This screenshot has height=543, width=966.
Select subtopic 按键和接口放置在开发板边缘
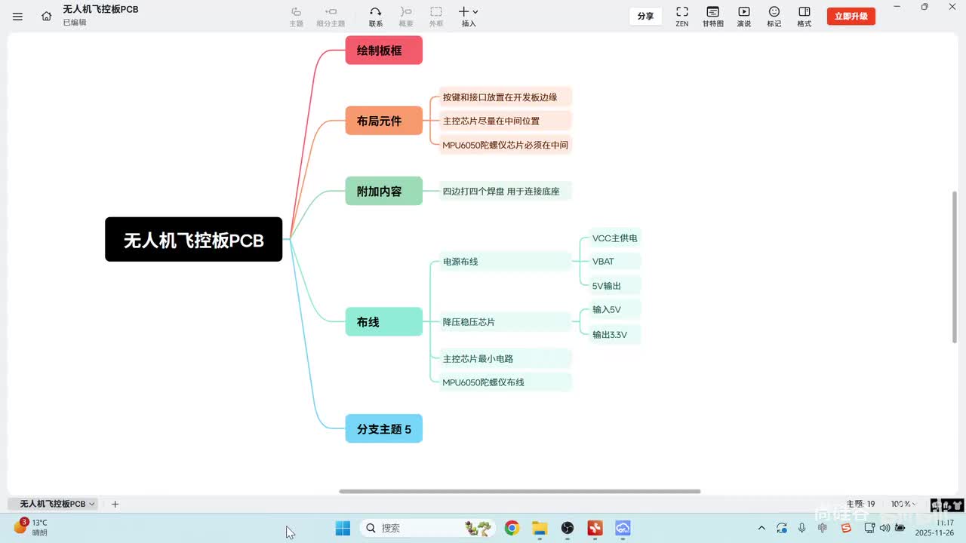[506, 97]
